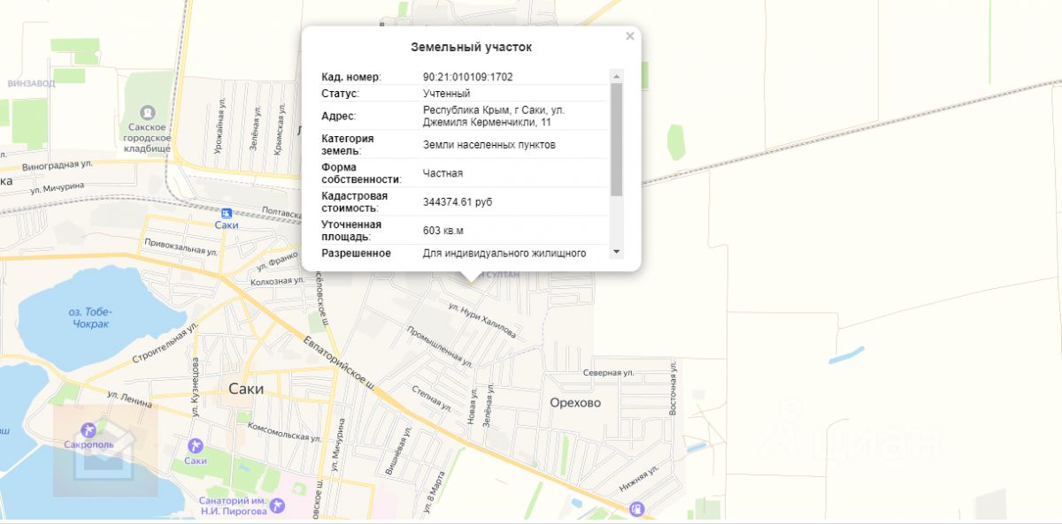Click the cadastral value 344374.61 руб
The height and width of the screenshot is (524, 1062).
click(x=458, y=202)
